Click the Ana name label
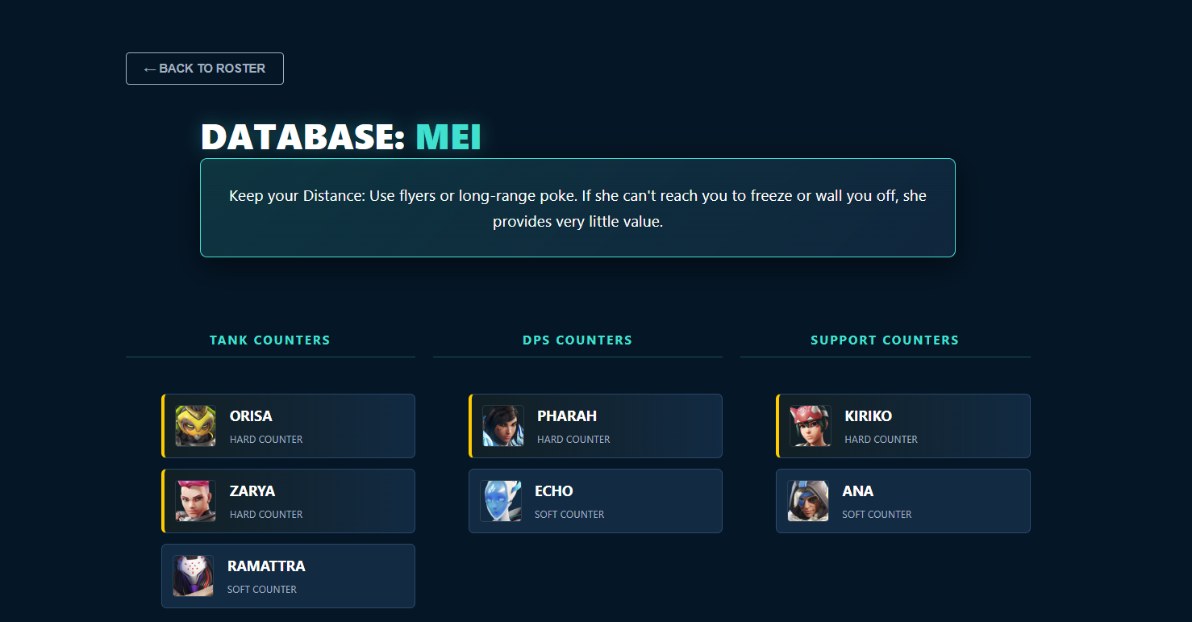This screenshot has height=622, width=1192. (858, 491)
